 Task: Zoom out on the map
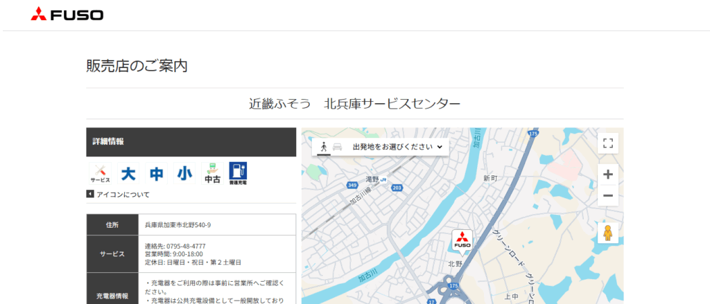click(608, 195)
